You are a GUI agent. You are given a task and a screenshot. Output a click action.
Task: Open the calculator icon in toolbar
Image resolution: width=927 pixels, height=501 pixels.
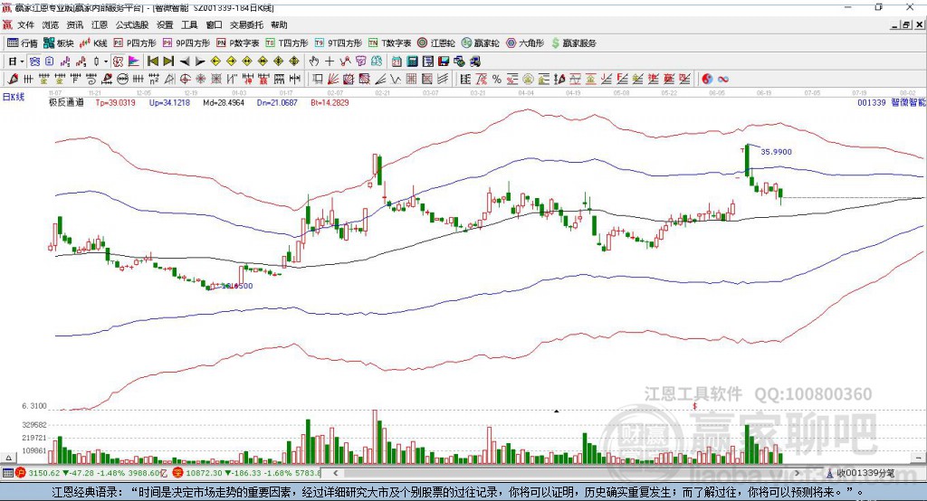pyautogui.click(x=412, y=61)
